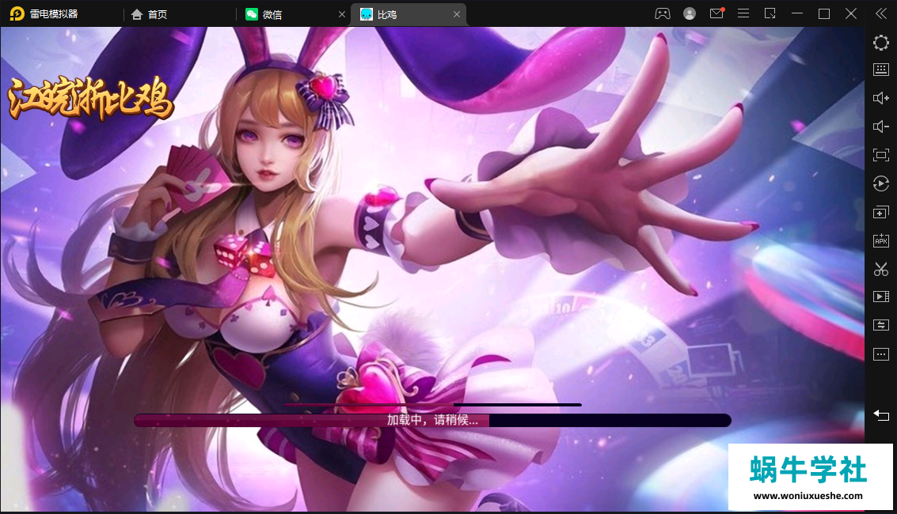Toggle fullscreen mode from the sidebar
The height and width of the screenshot is (514, 897).
pyautogui.click(x=880, y=155)
